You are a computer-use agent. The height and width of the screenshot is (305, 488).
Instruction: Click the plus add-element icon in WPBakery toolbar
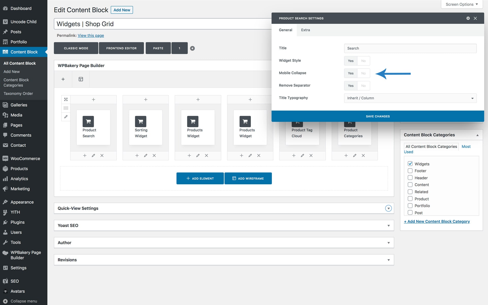click(x=63, y=79)
